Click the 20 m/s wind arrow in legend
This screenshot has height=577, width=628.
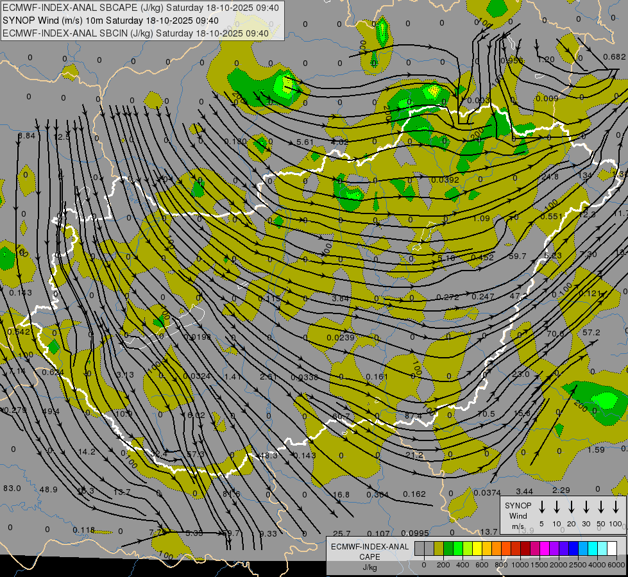[571, 506]
